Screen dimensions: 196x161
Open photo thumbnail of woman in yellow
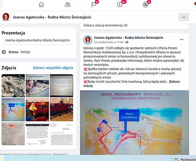37,110
